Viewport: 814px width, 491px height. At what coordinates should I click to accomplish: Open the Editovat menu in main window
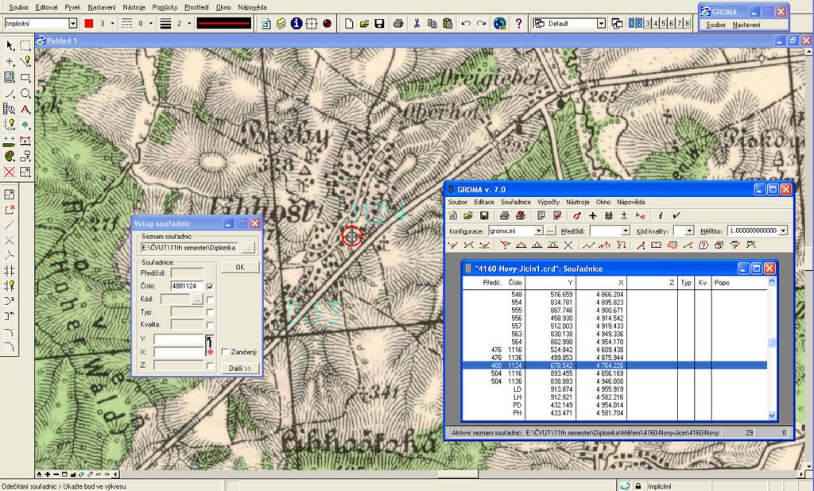point(47,7)
